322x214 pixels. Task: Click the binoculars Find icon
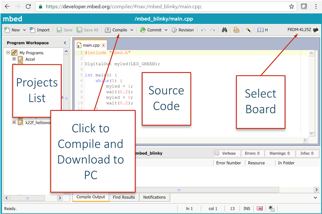point(224,30)
